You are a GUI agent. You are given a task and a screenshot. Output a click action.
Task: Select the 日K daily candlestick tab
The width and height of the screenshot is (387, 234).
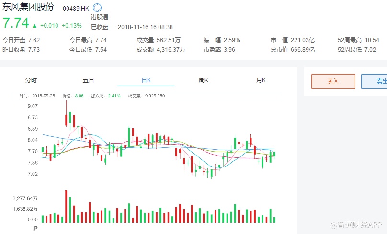coord(146,80)
